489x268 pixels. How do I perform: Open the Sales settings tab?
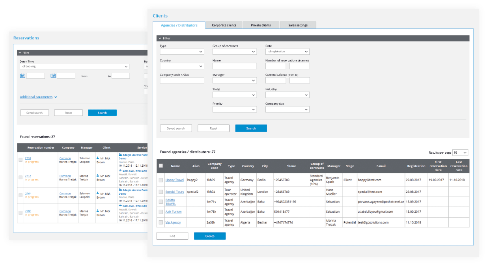298,25
